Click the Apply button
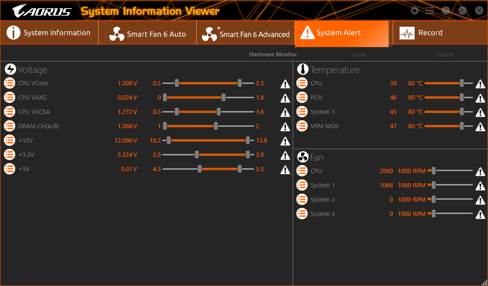 pyautogui.click(x=358, y=54)
